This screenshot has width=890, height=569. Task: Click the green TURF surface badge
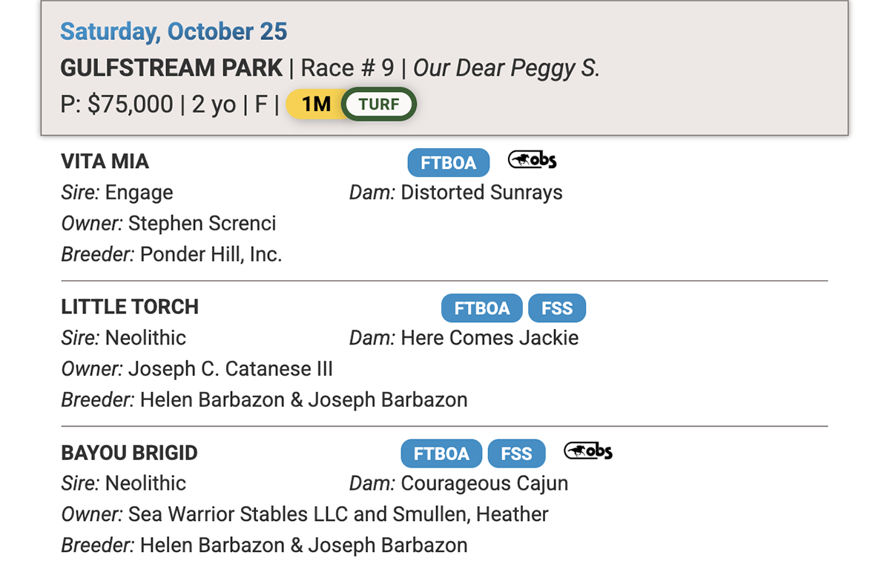coord(379,104)
